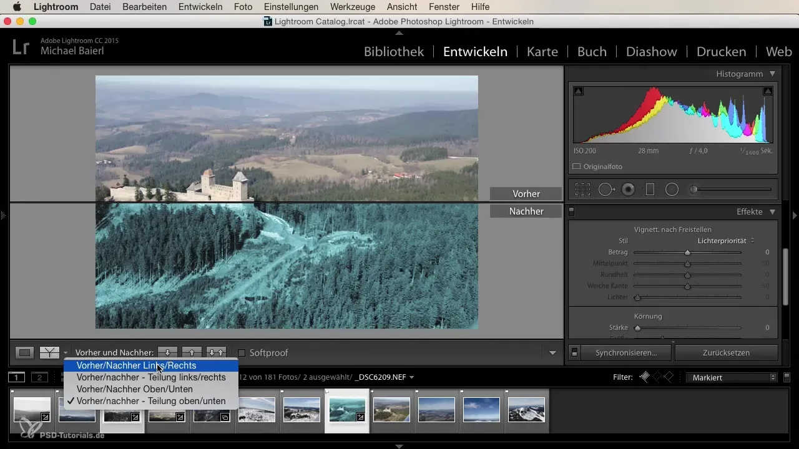The height and width of the screenshot is (449, 799).
Task: Collapse the Histogramm panel
Action: click(772, 74)
